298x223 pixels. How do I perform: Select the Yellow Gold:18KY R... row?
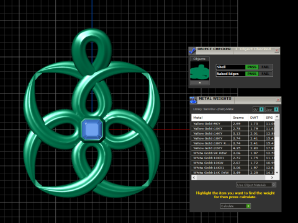click(233, 143)
